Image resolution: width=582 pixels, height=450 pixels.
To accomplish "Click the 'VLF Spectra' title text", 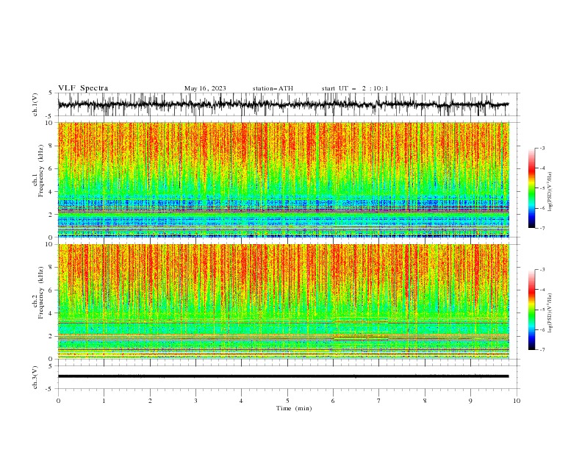I will click(83, 88).
